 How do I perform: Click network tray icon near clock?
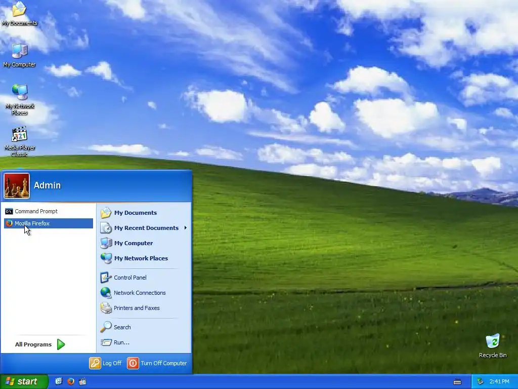[481, 381]
